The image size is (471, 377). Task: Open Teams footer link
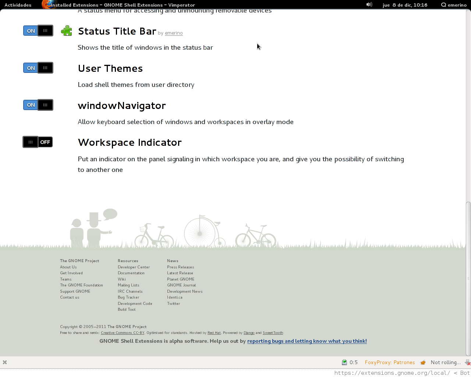point(66,279)
